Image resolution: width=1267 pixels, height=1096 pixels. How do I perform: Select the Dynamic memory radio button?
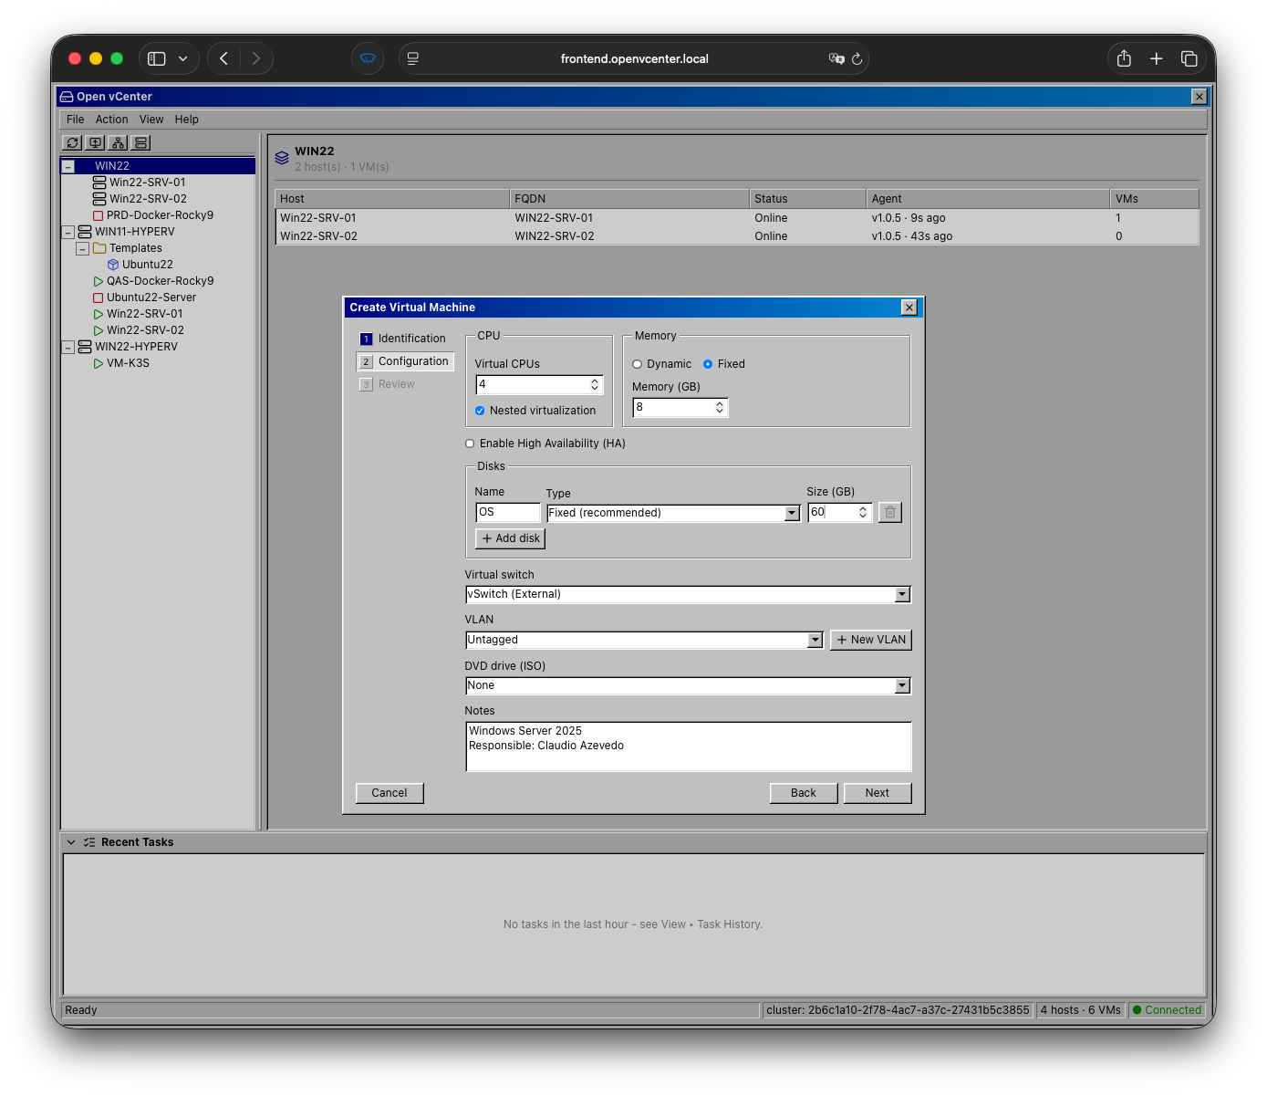pos(638,364)
